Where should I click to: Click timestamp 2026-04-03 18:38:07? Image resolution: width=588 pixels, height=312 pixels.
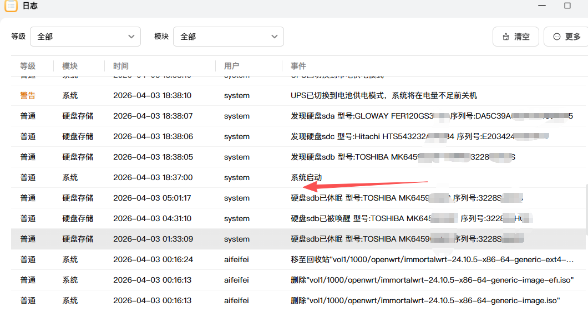point(153,116)
